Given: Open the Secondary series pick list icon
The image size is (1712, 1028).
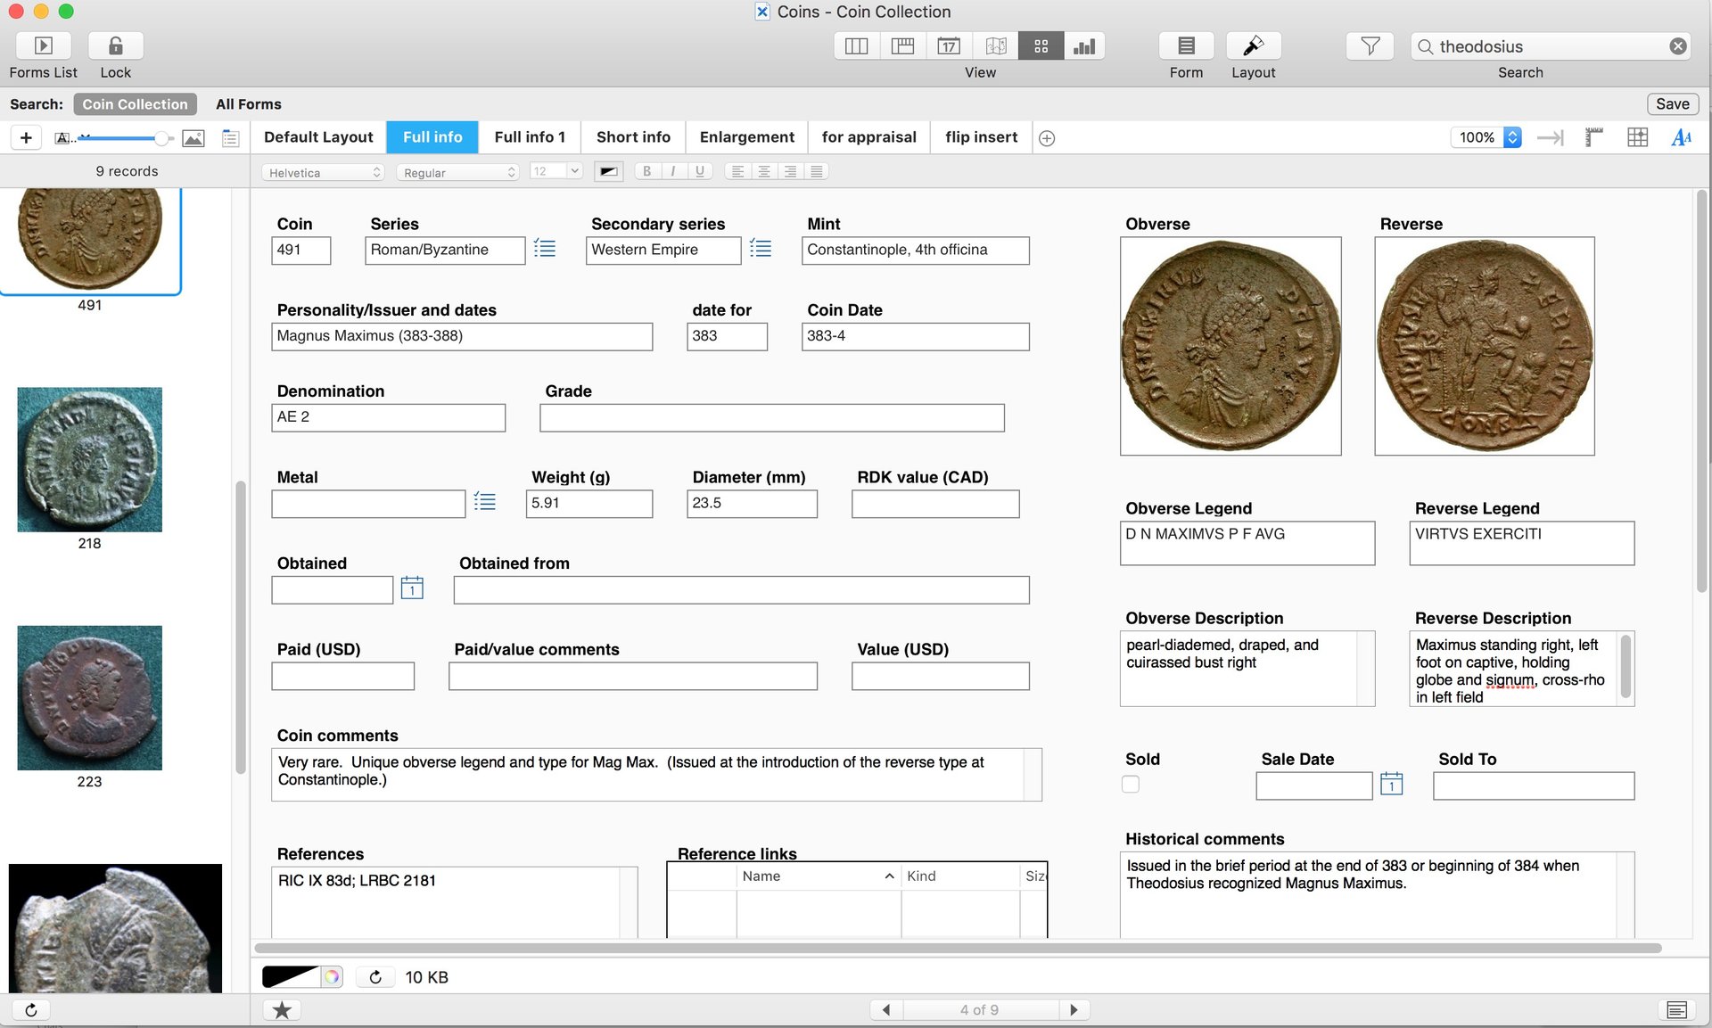Looking at the screenshot, I should pos(760,249).
